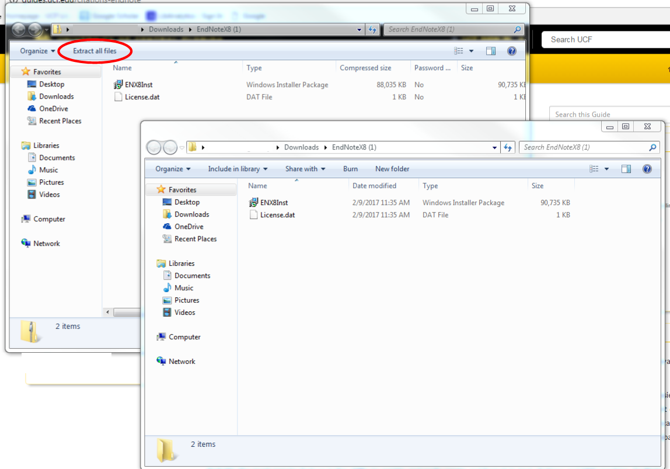Click Search this Guide box on webpage

pos(610,114)
